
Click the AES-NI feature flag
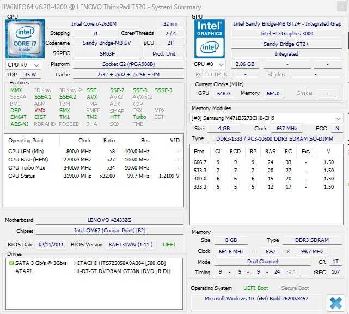(20, 124)
